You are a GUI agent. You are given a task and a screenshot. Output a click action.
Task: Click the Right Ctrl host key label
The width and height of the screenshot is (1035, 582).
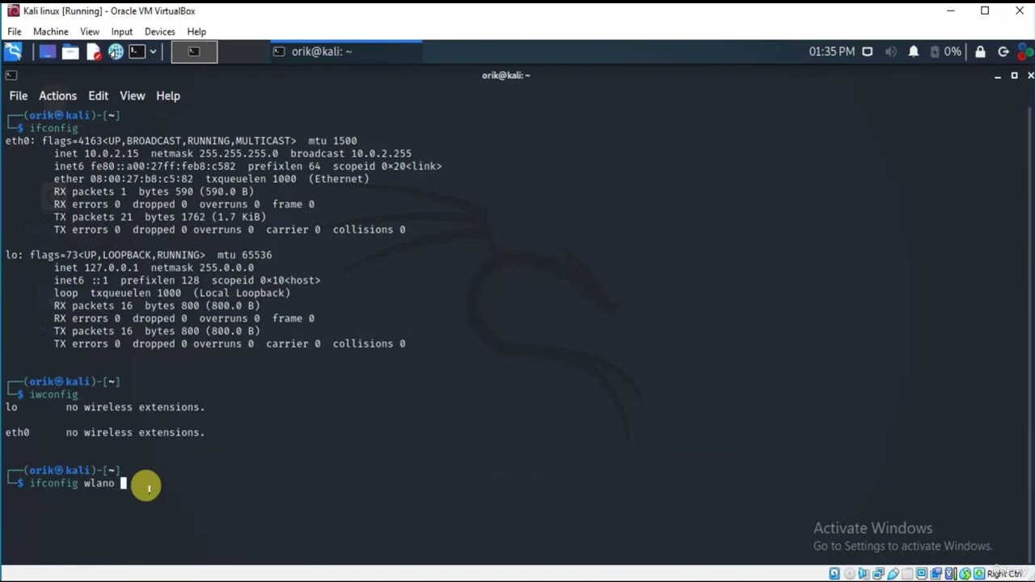coord(1004,574)
